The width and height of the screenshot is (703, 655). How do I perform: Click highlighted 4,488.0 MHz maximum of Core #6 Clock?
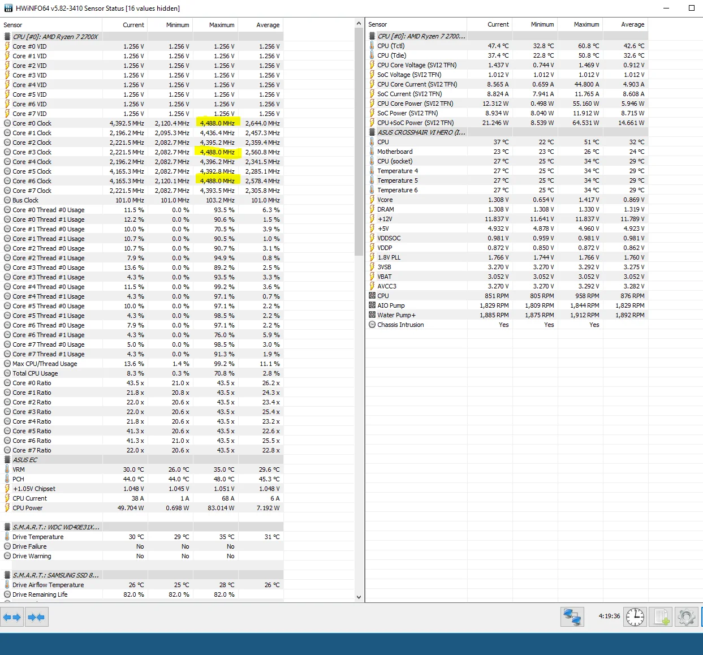[217, 181]
